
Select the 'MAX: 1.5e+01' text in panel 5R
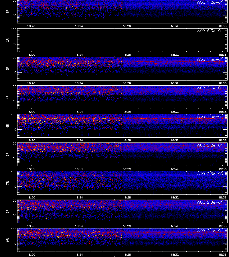tap(210, 117)
